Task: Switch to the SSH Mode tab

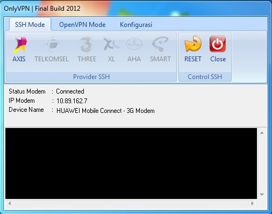Action: pyautogui.click(x=30, y=25)
